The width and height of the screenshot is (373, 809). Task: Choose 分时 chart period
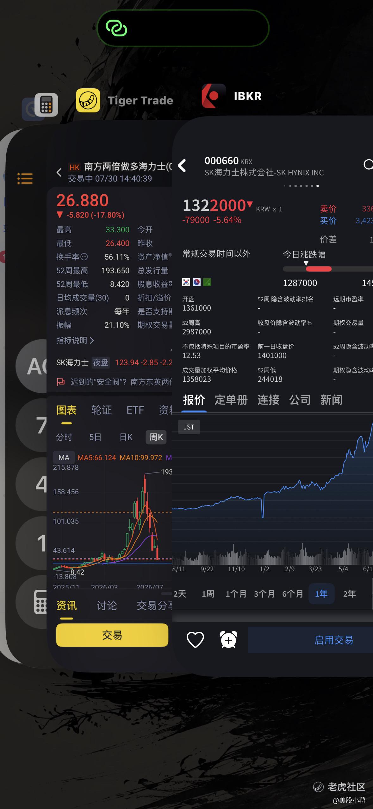[64, 437]
